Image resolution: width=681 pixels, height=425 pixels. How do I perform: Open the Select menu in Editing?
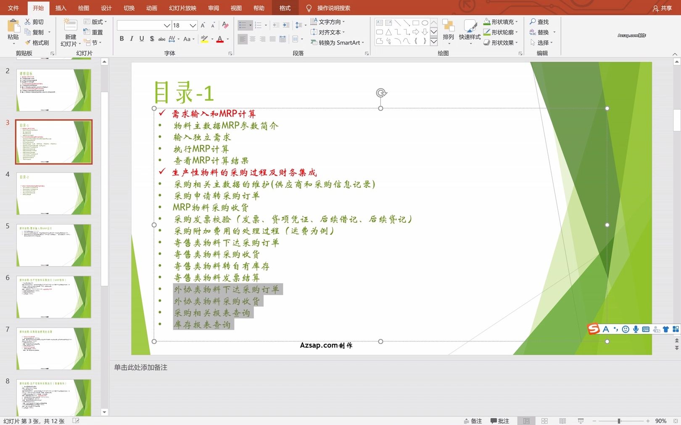tap(542, 43)
